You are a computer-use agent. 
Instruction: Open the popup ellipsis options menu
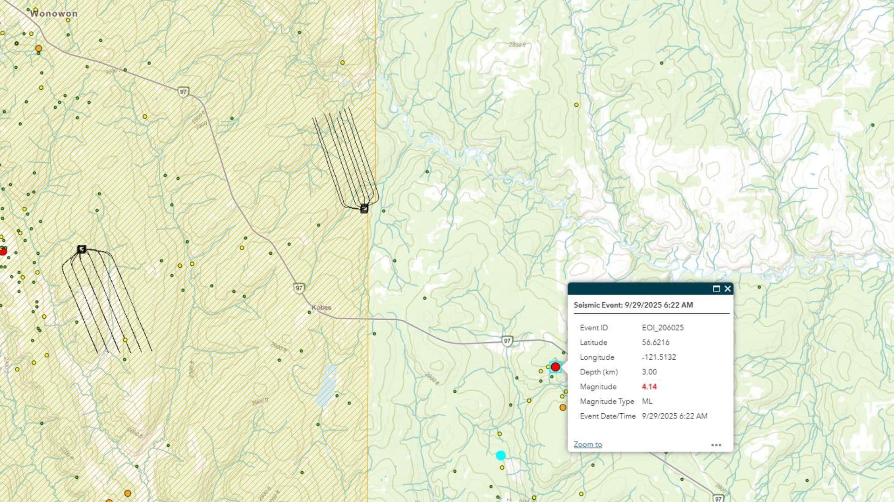pyautogui.click(x=716, y=445)
